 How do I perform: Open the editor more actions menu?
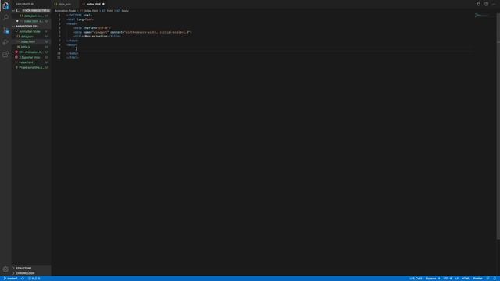click(x=495, y=4)
